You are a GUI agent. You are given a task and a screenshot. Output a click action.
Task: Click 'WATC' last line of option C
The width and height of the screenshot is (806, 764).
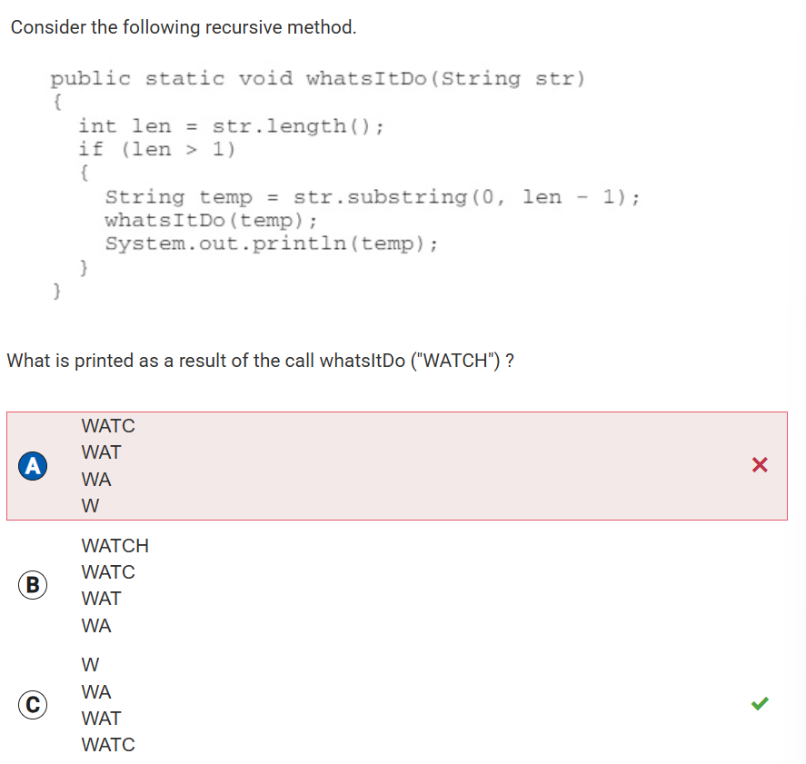point(108,745)
